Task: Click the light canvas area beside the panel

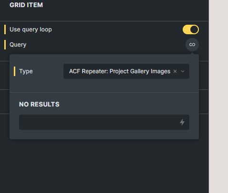Action: (x=218, y=96)
